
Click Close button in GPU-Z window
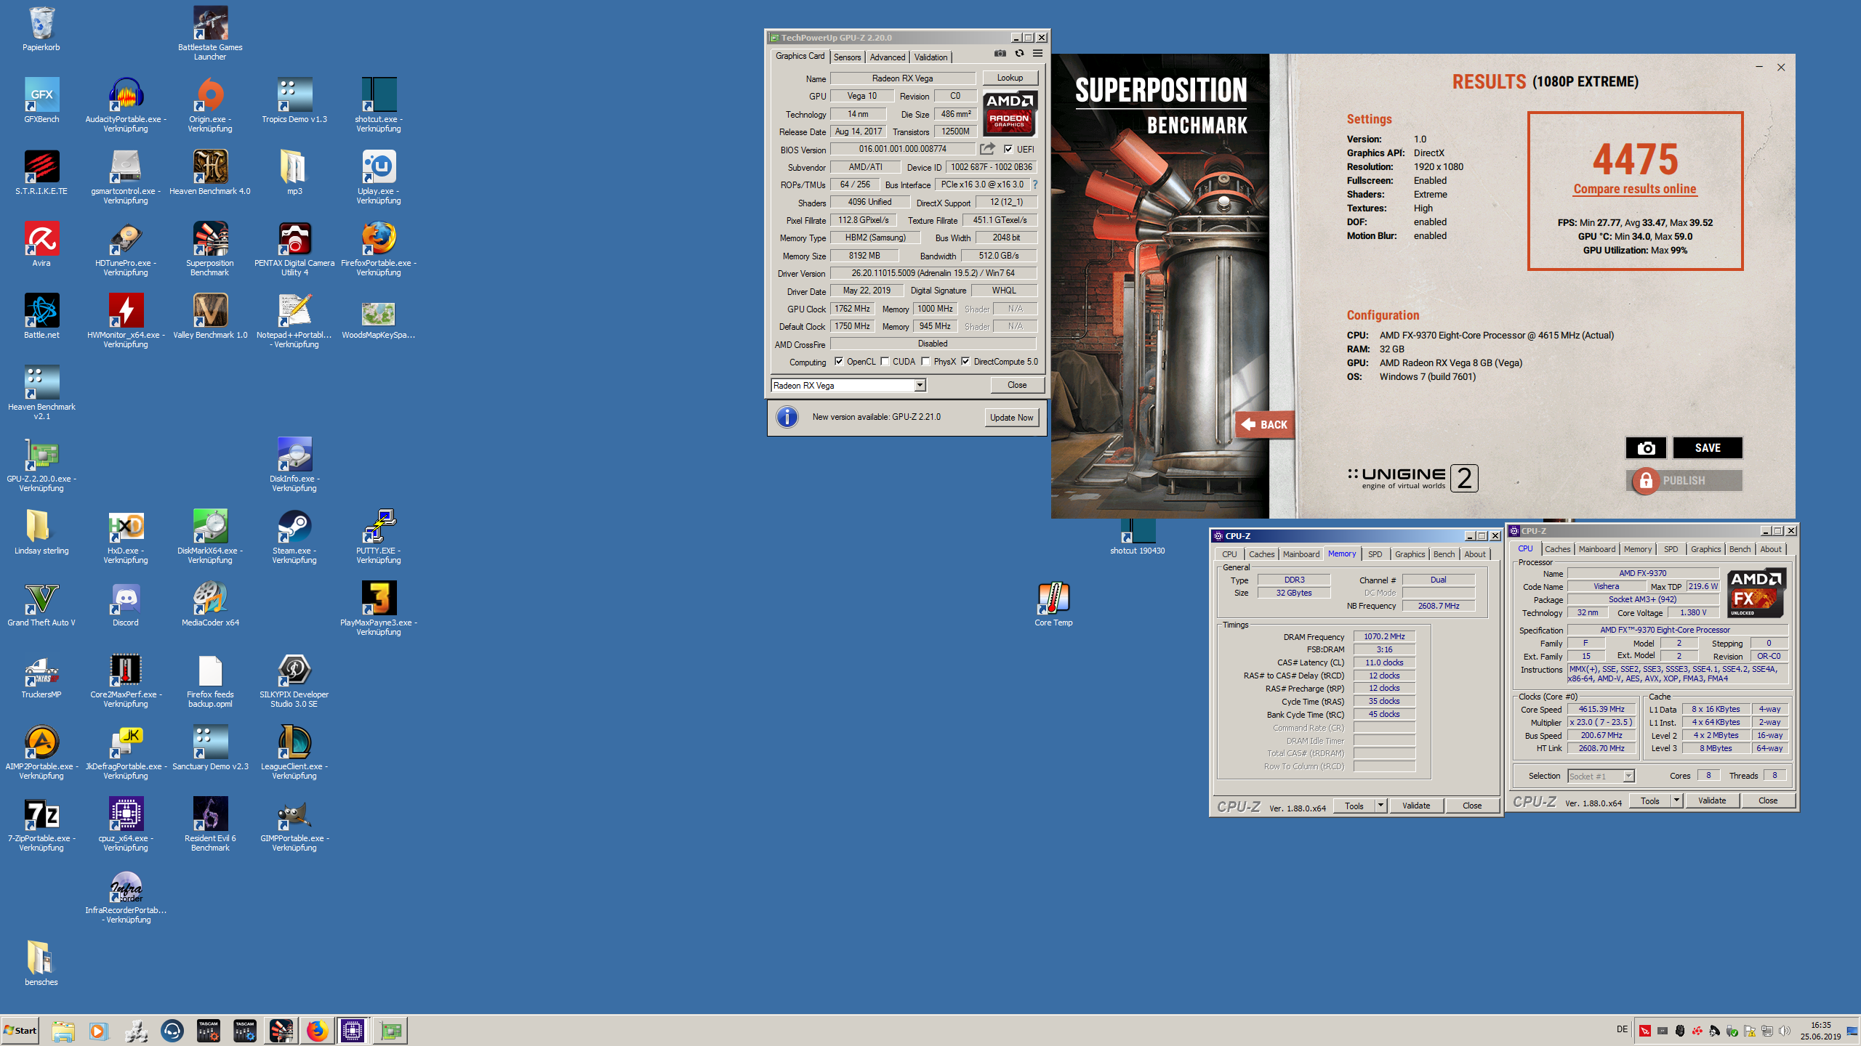click(1017, 385)
